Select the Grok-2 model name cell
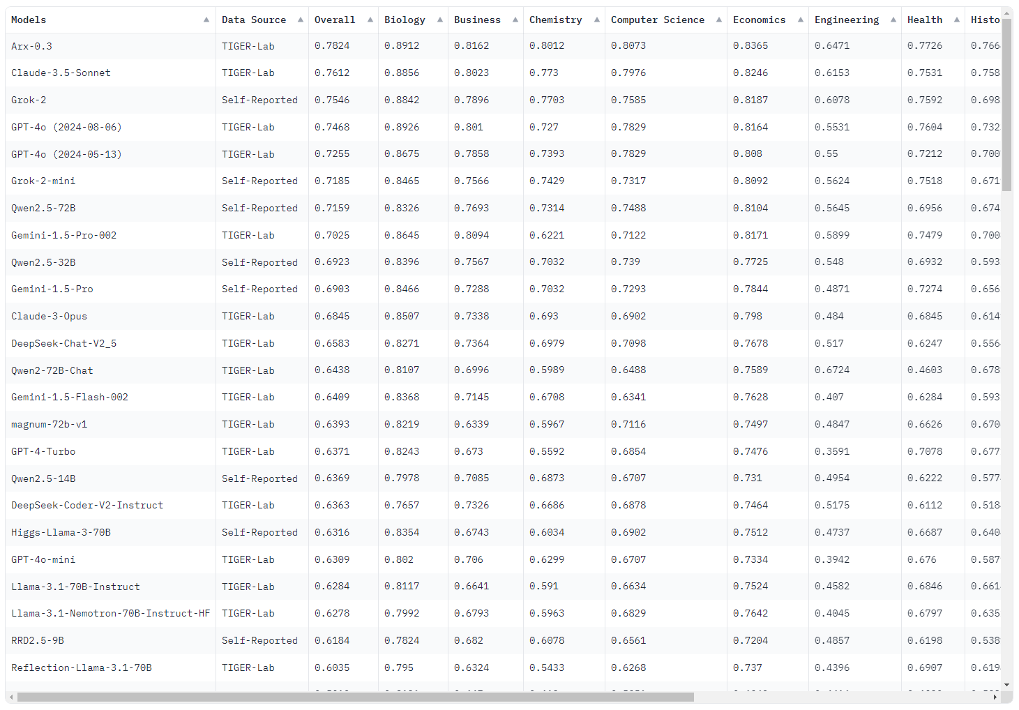Screen dimensions: 1019x710 [x=110, y=100]
